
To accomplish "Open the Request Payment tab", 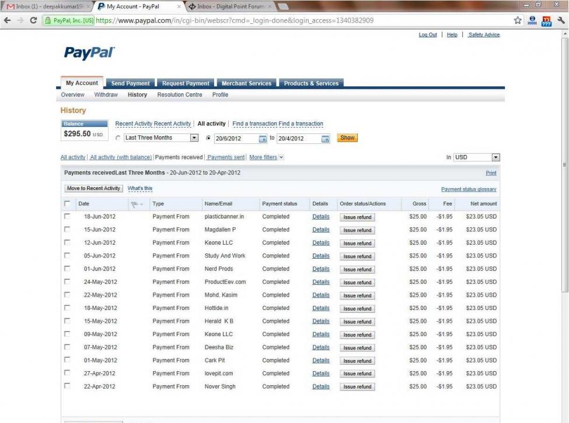I will tap(186, 83).
